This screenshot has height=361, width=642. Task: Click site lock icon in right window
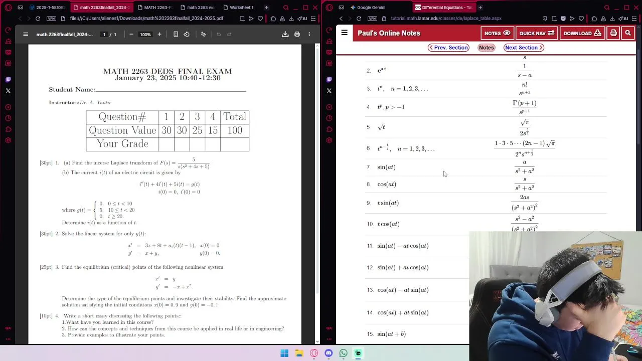384,19
